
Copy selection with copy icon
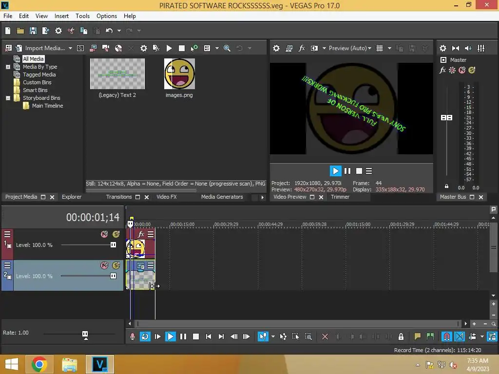click(84, 31)
